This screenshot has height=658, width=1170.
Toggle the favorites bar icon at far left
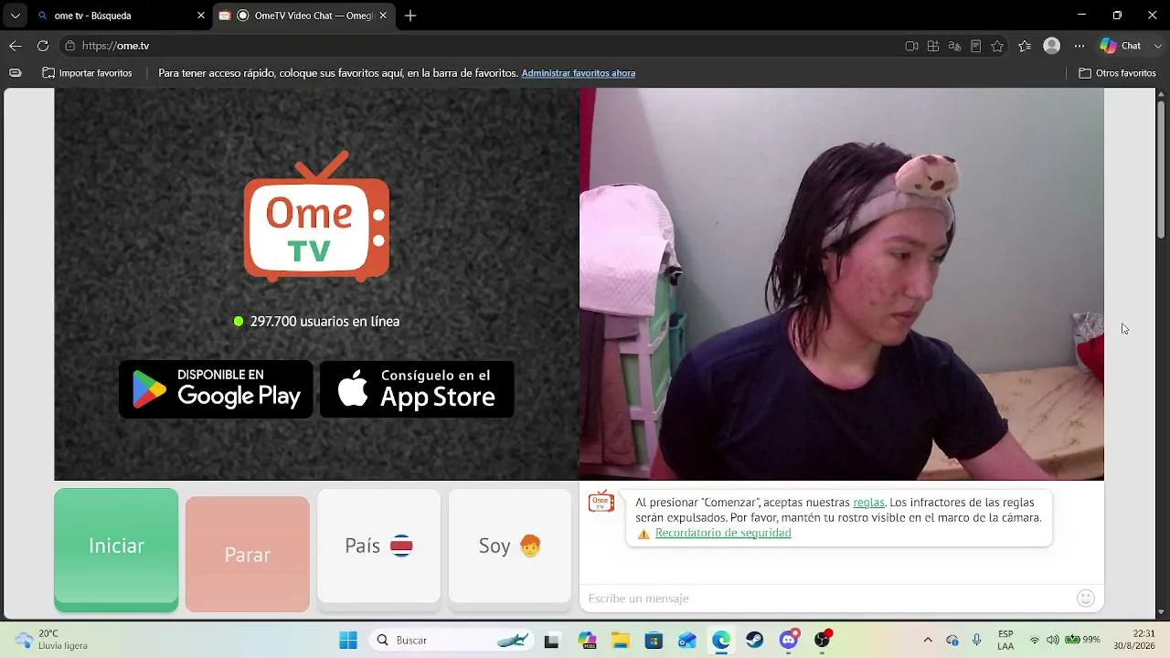(x=16, y=73)
